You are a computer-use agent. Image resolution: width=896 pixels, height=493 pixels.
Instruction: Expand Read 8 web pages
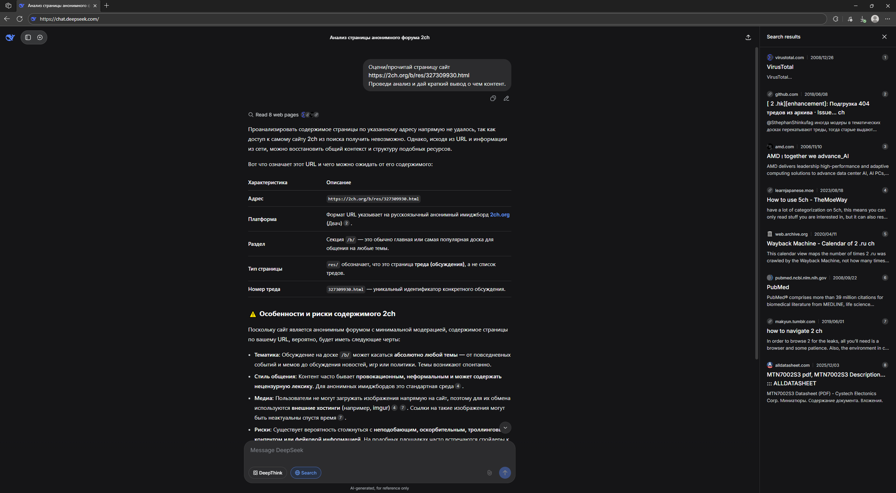276,115
